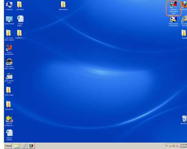Screen dimensions: 187x149
Task: Open the folder above the Holograms folder
Action: pos(9,91)
